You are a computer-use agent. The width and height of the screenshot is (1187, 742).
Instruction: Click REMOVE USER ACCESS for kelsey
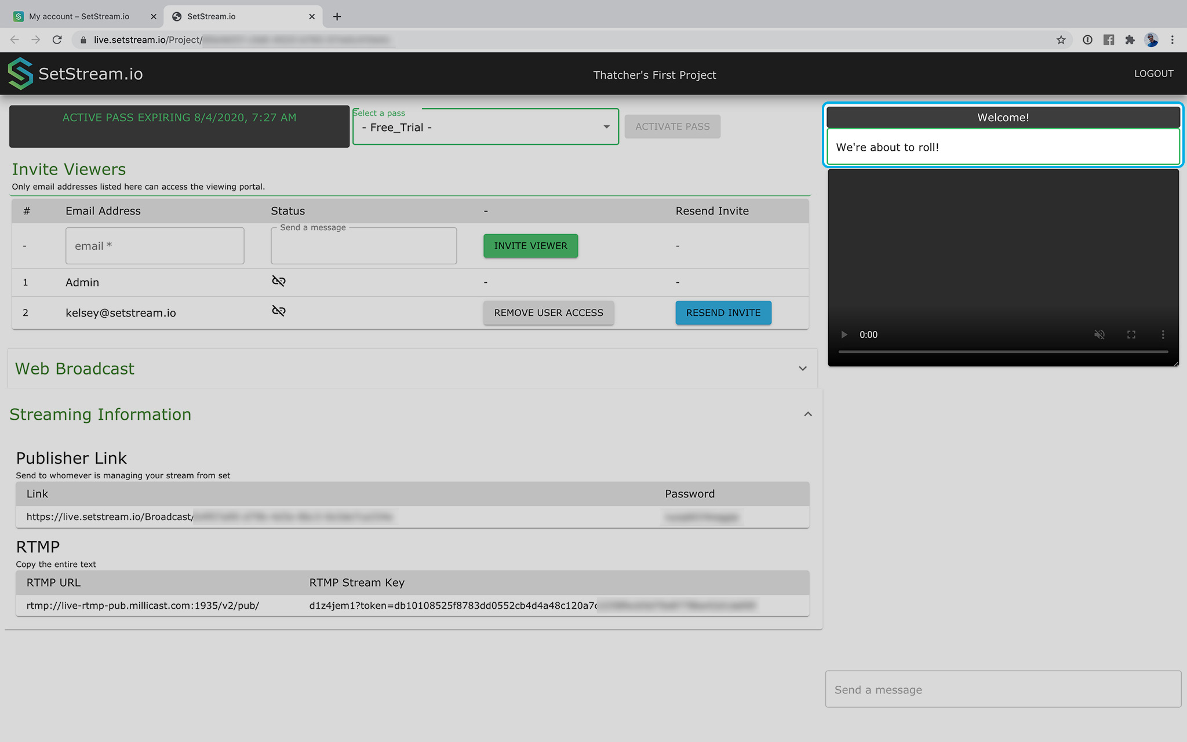pyautogui.click(x=548, y=312)
